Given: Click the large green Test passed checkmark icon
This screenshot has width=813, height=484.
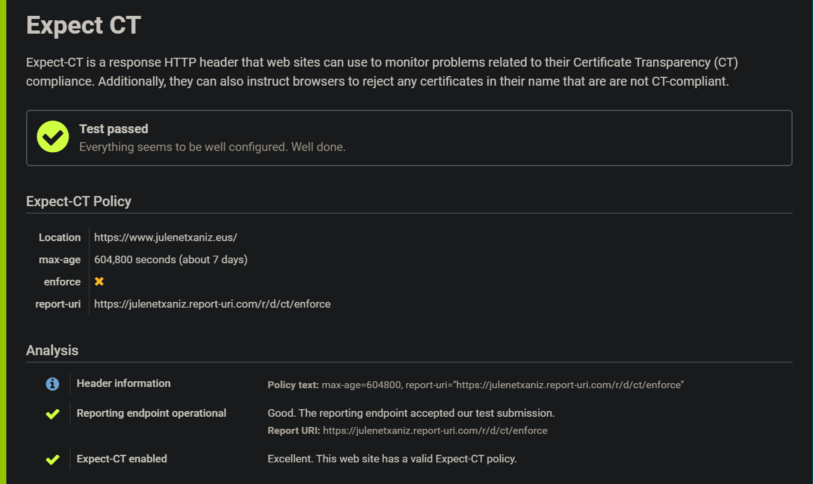Looking at the screenshot, I should point(53,136).
